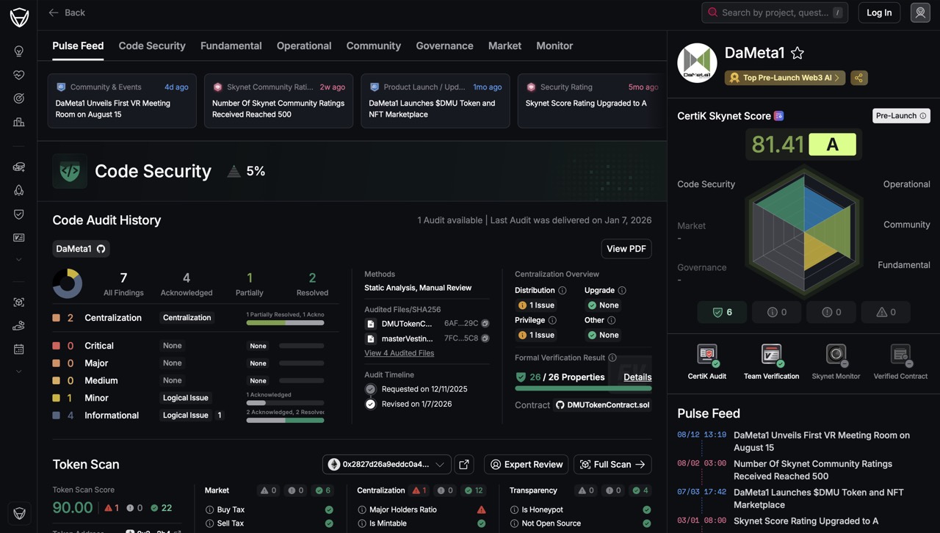Click the coins stack sidebar icon

19,167
